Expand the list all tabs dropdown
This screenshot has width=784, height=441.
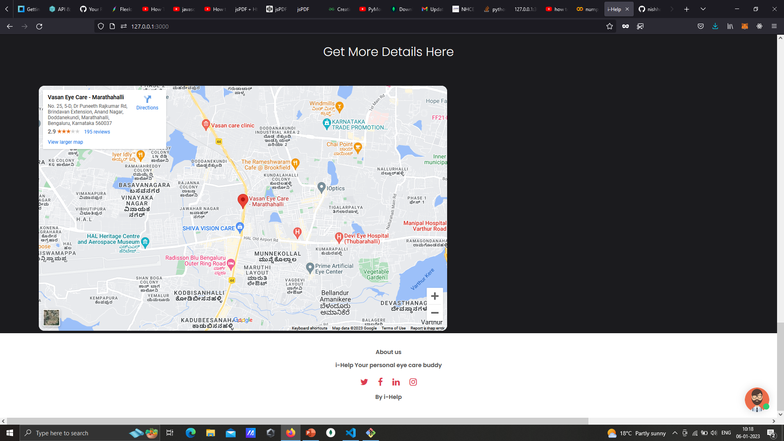click(703, 9)
